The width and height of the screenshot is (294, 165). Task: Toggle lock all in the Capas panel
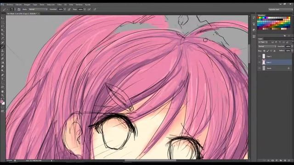(x=275, y=51)
